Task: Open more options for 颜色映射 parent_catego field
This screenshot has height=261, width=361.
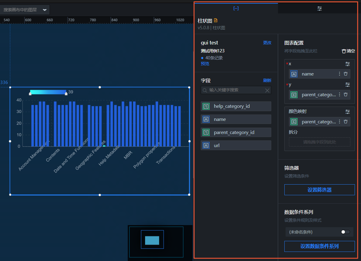Action: (339, 122)
